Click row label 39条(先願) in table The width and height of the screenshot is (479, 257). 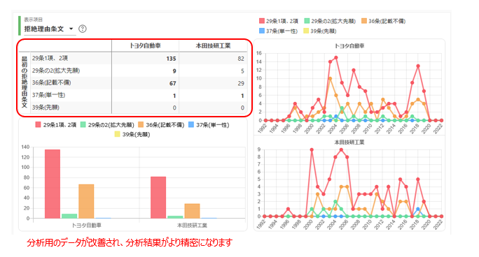point(46,107)
